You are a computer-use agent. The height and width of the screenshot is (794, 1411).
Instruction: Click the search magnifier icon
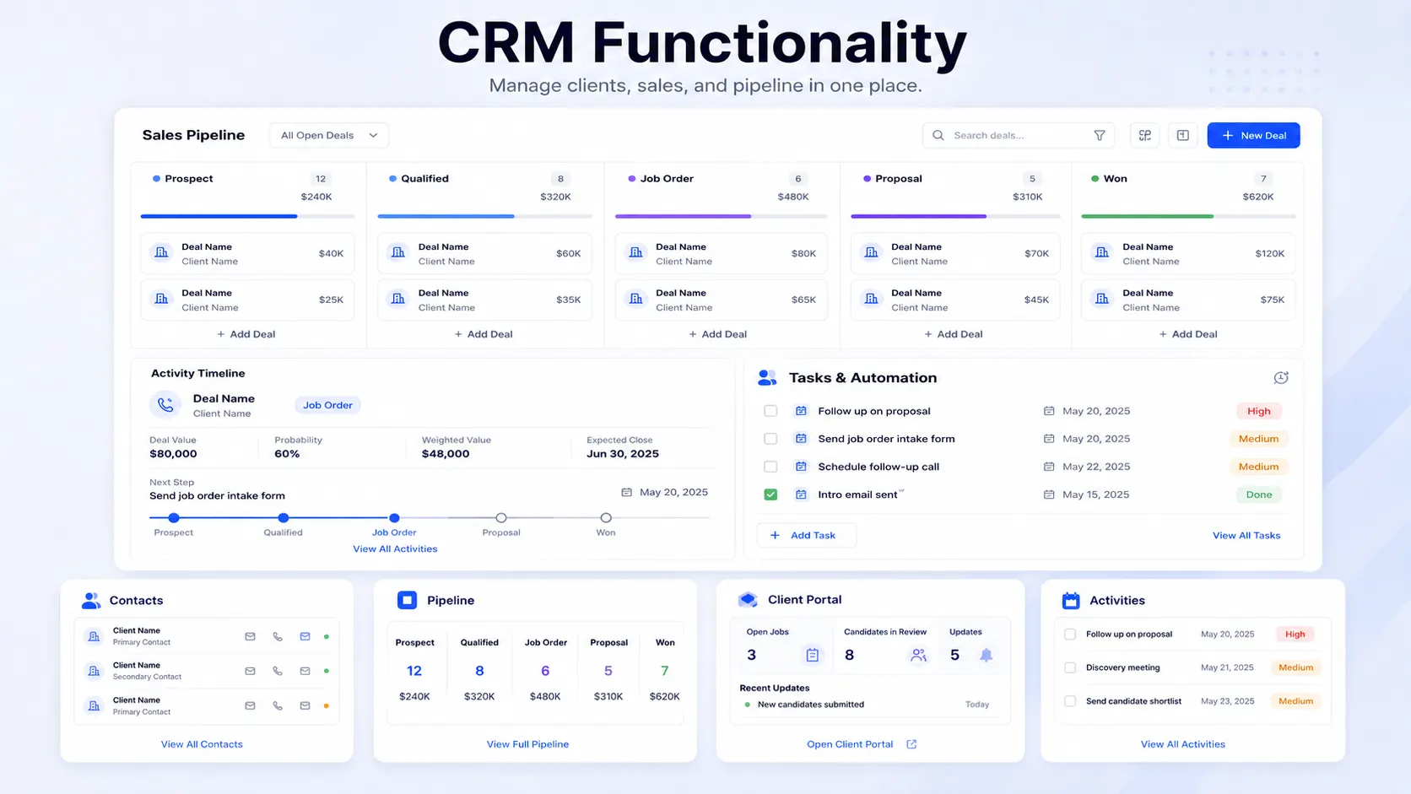938,135
